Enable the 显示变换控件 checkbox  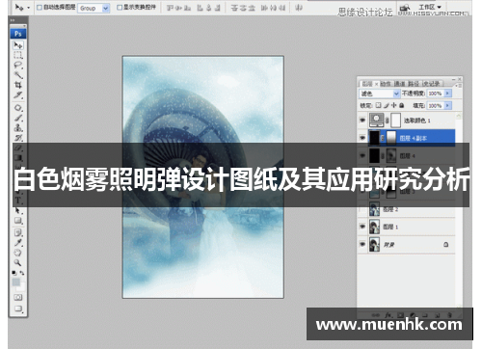(120, 7)
